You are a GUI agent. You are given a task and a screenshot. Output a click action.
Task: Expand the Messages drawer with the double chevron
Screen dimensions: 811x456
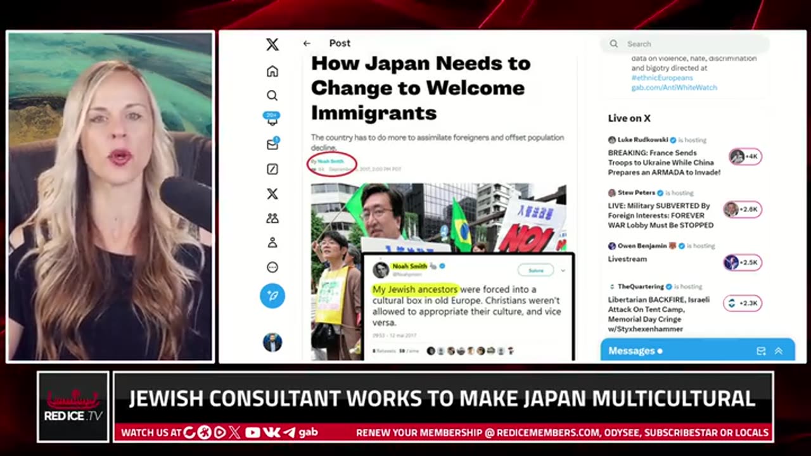point(779,351)
